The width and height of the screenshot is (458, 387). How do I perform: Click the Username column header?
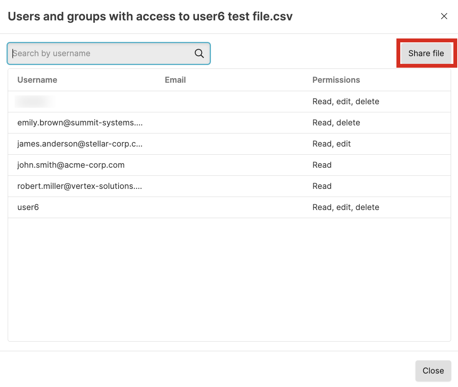(37, 80)
